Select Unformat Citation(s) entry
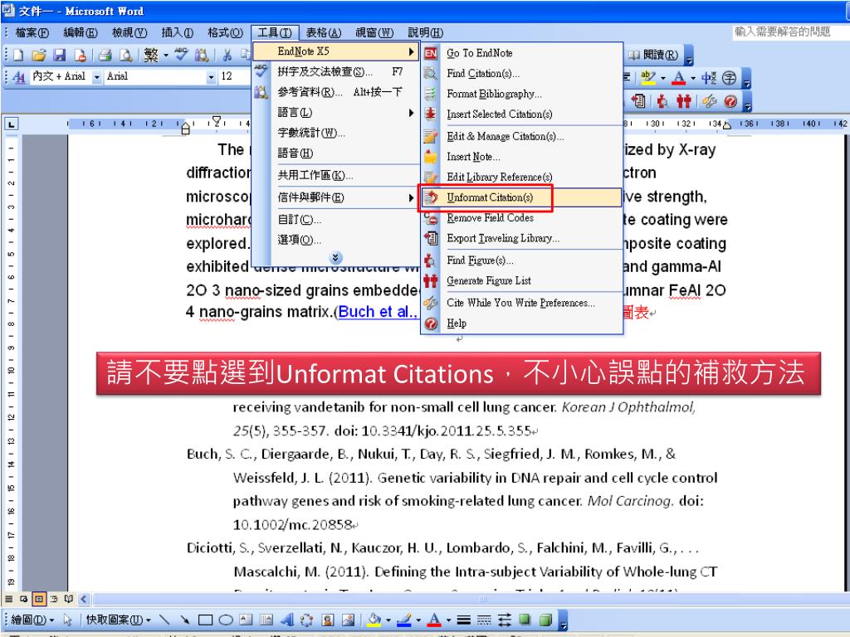Viewport: 850px width, 637px height. point(522,197)
